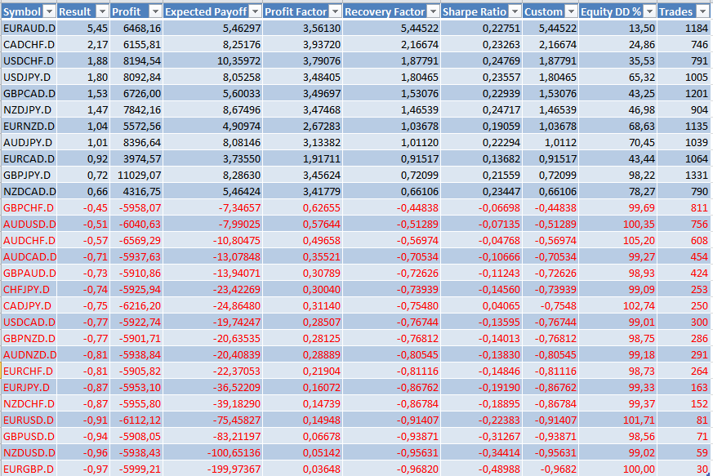Click the profit value 8396,64
713x476 pixels.
coord(142,143)
